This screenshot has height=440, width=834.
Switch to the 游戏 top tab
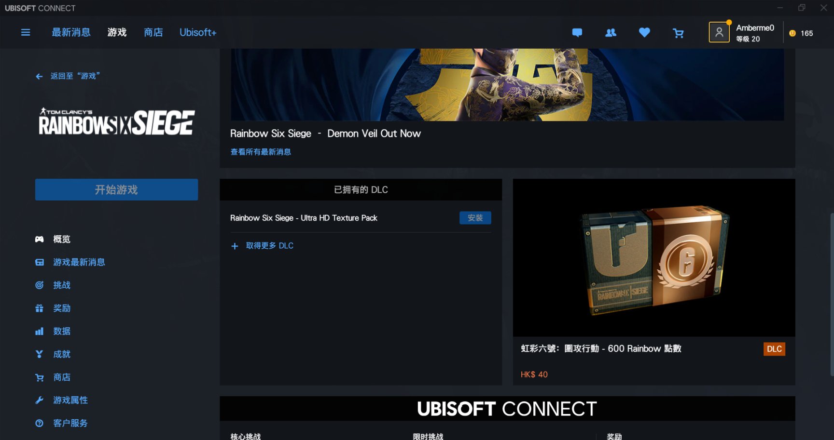117,32
